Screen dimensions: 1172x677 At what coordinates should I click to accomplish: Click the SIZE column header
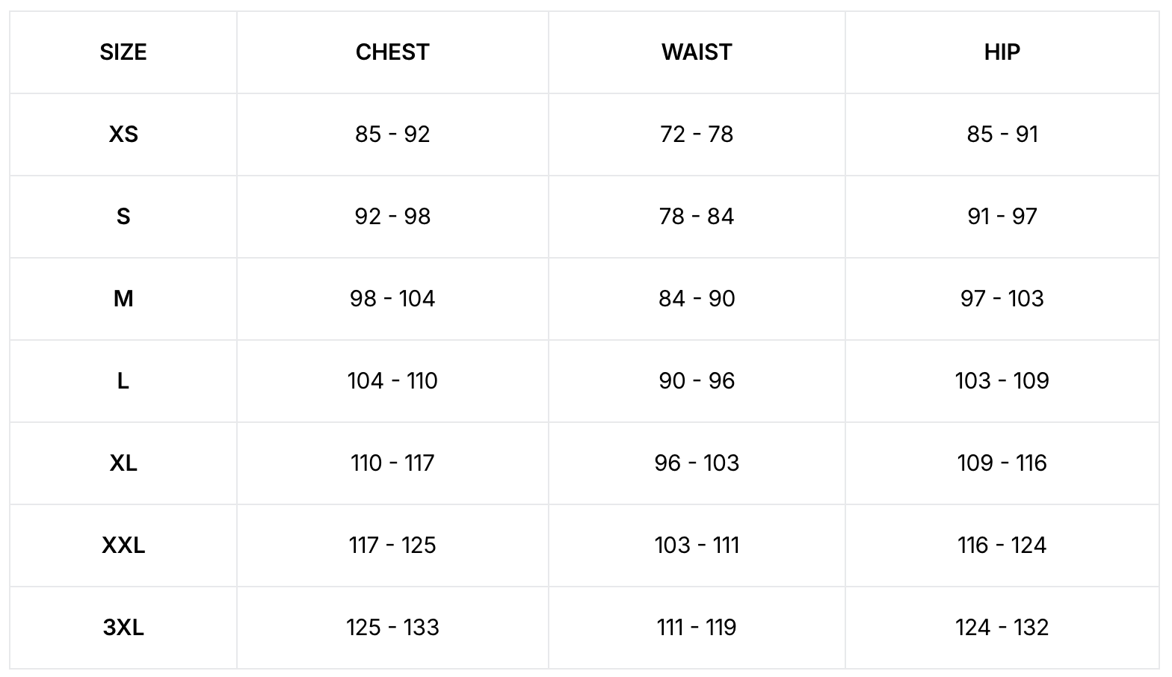(123, 52)
